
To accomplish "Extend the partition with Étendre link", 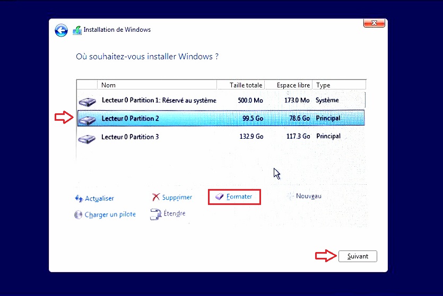I will pos(175,213).
